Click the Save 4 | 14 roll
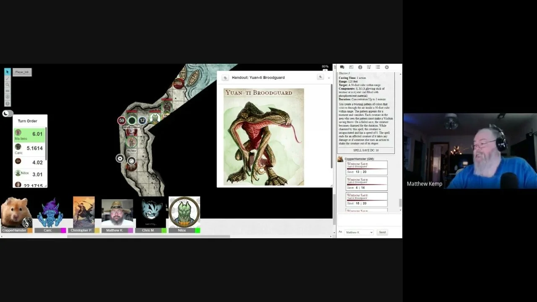Image resolution: width=537 pixels, height=302 pixels. (366, 183)
